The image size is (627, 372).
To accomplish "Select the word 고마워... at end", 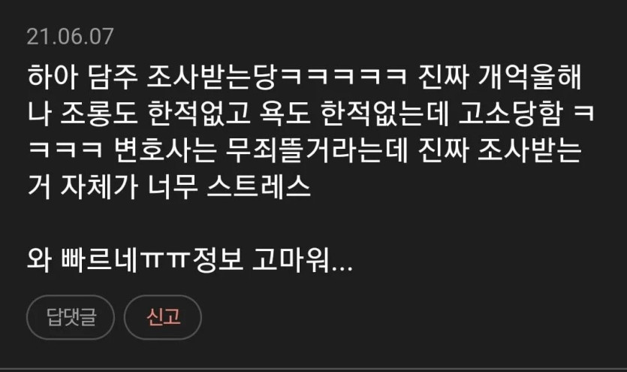I will tap(303, 260).
